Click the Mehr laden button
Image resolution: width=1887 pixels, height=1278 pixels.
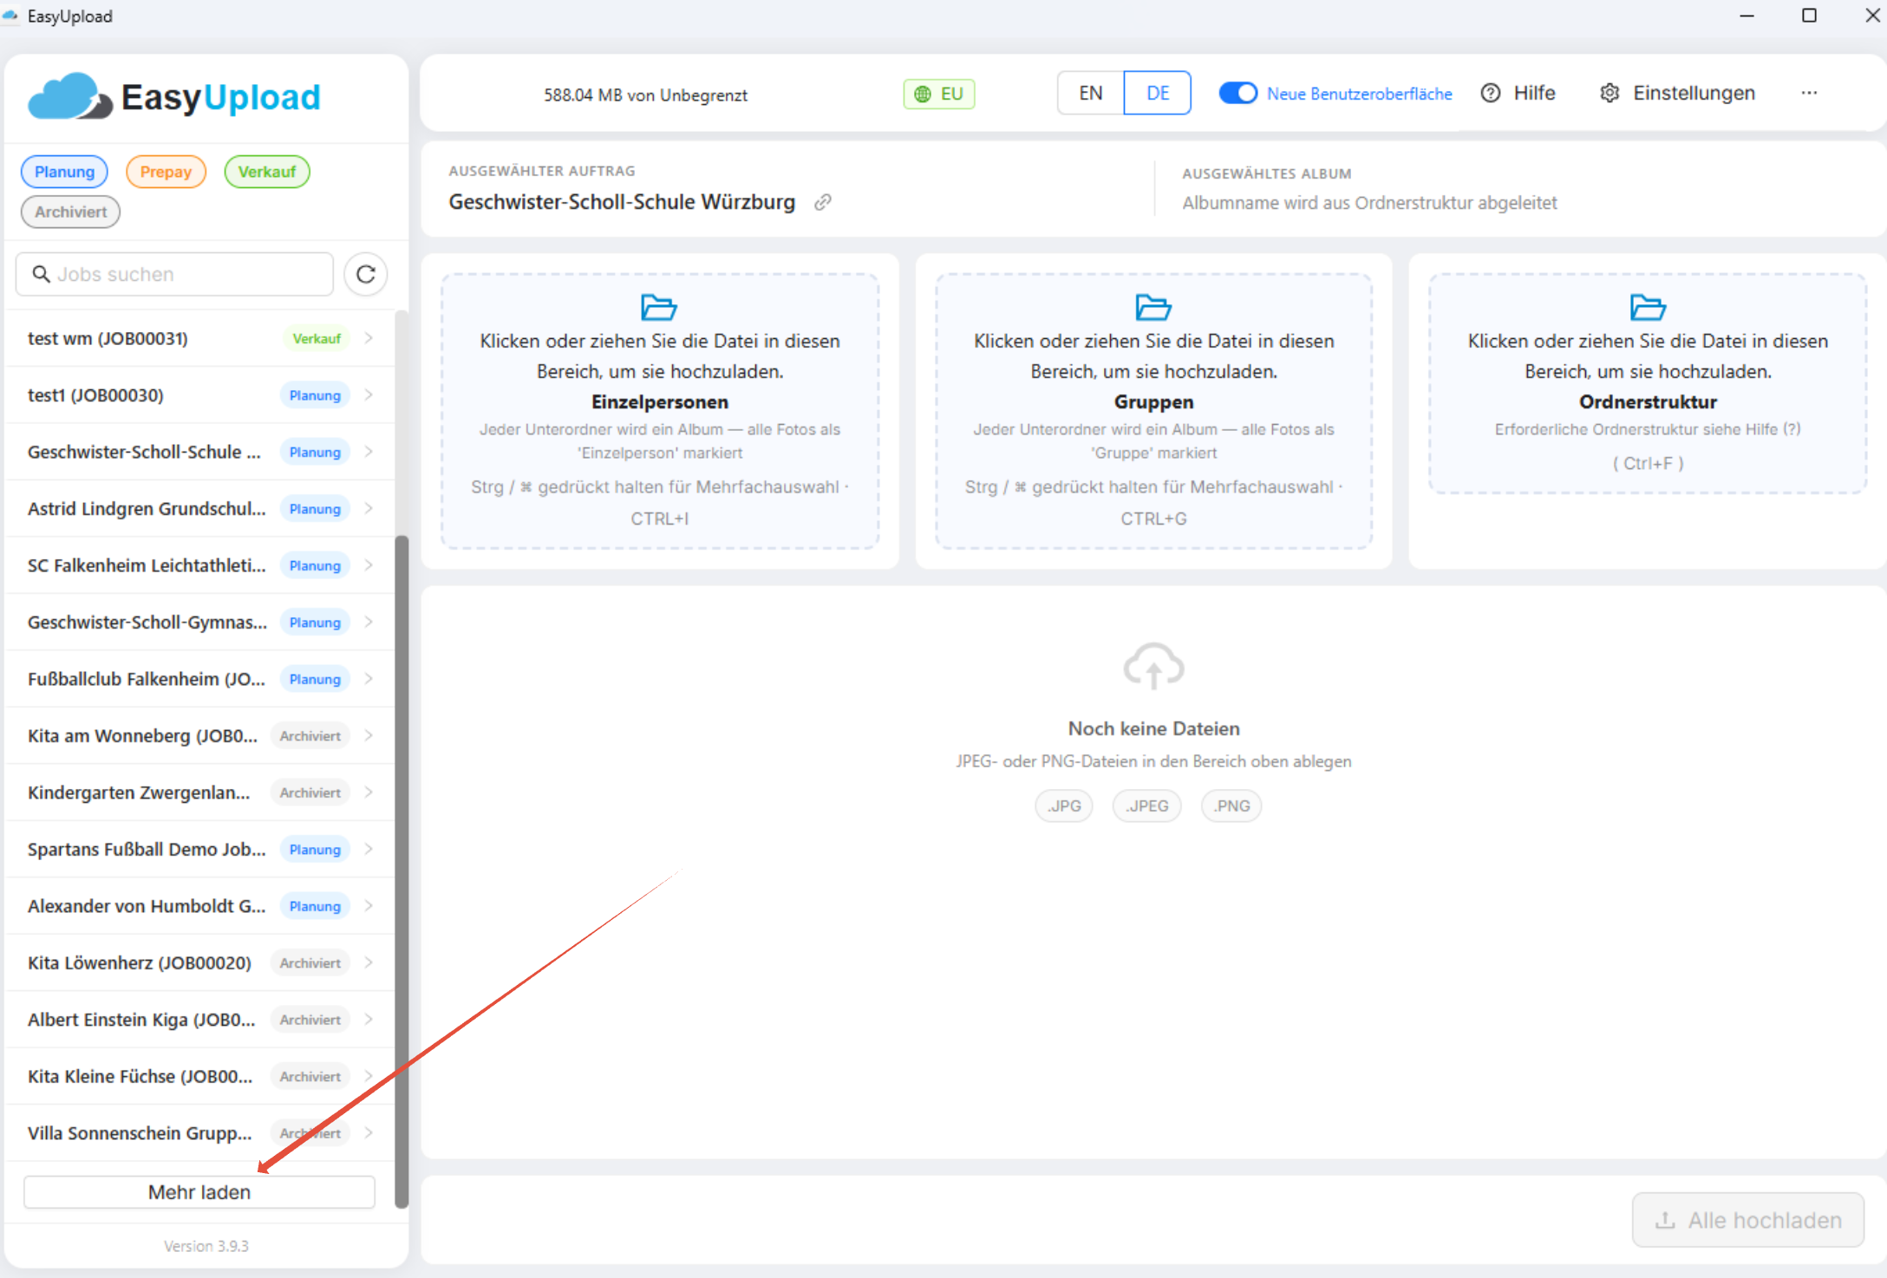pyautogui.click(x=199, y=1192)
